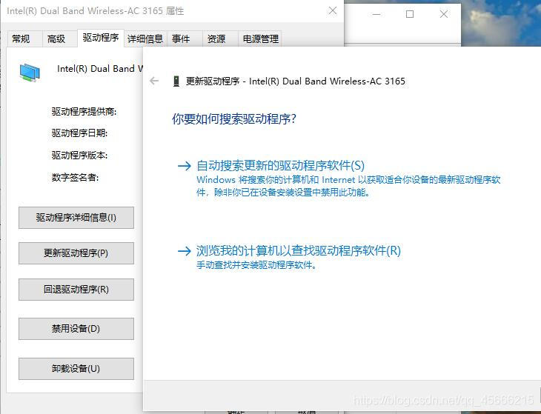Click arrow icon beside 浏览我的计算机以查找驱动程序软件
This screenshot has width=541, height=414.
[x=185, y=250]
